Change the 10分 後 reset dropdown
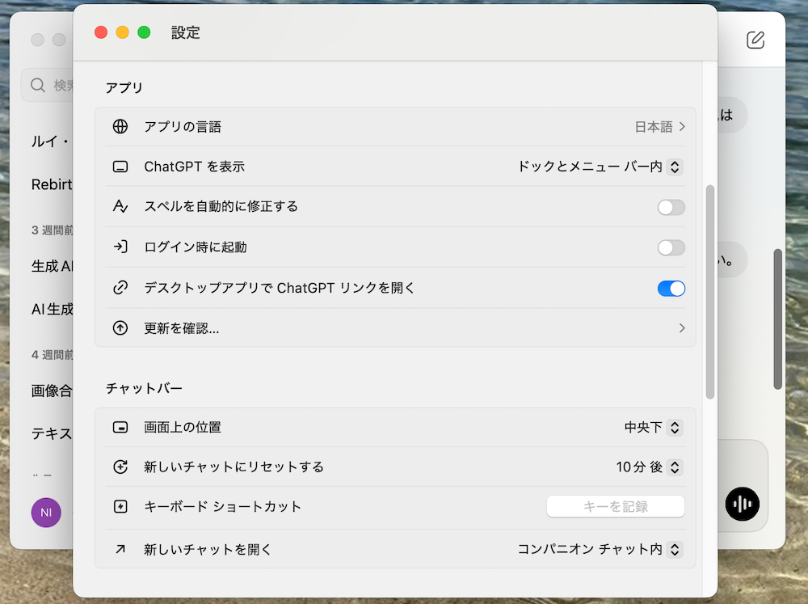 pos(649,467)
